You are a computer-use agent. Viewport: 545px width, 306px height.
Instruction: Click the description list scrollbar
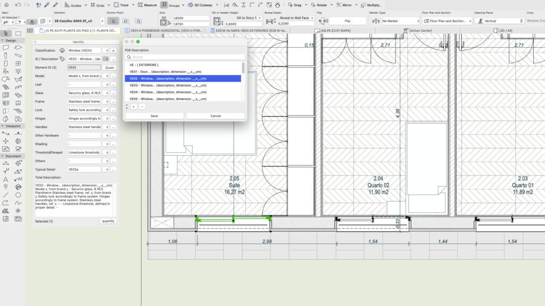[243, 67]
